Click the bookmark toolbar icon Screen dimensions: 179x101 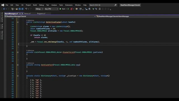click(x=100, y=9)
